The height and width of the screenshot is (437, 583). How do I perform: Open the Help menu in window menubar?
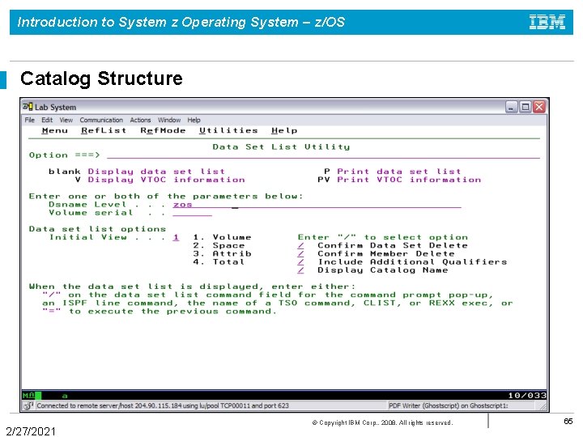[x=194, y=120]
